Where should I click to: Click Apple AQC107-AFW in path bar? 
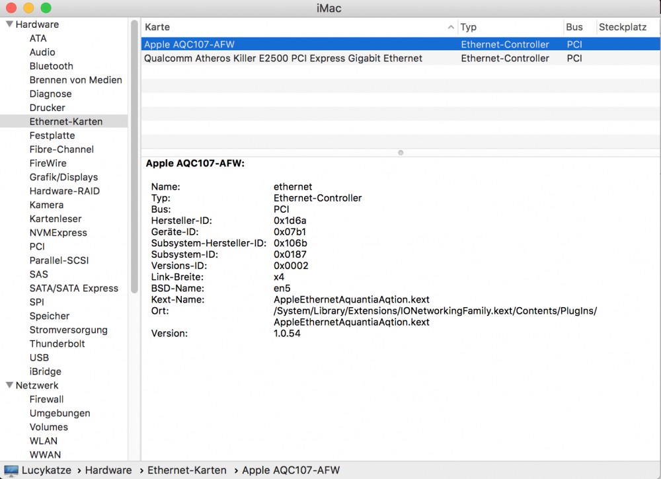pyautogui.click(x=291, y=470)
